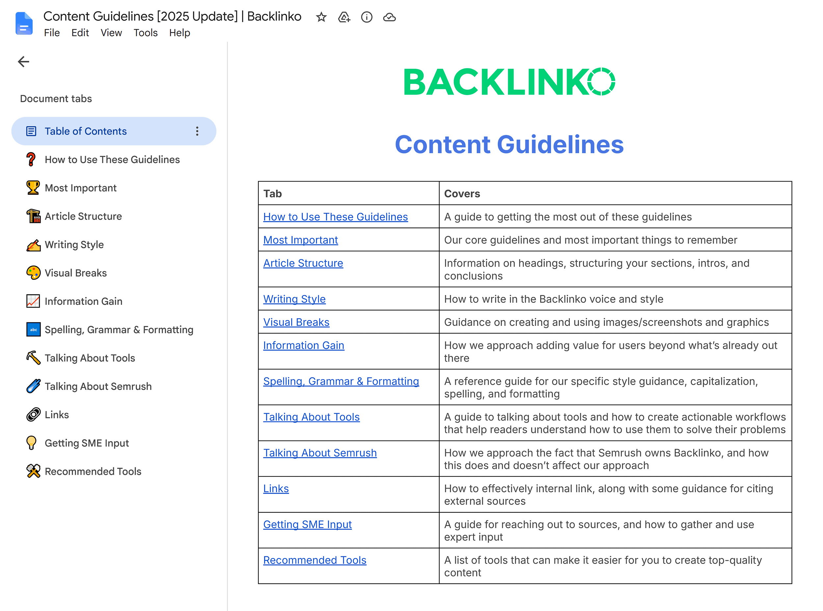Click the hammer icon for Talking About Tools
The image size is (823, 611).
point(33,358)
